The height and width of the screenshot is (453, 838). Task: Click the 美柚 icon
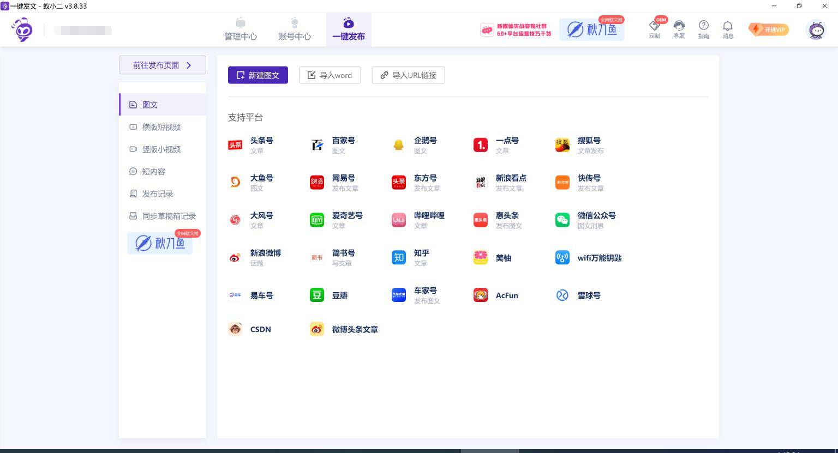(481, 258)
